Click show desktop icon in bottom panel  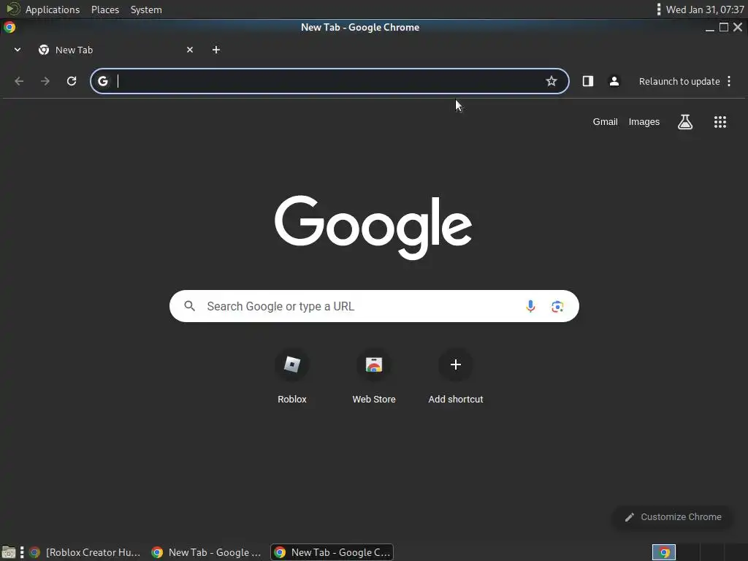click(9, 552)
